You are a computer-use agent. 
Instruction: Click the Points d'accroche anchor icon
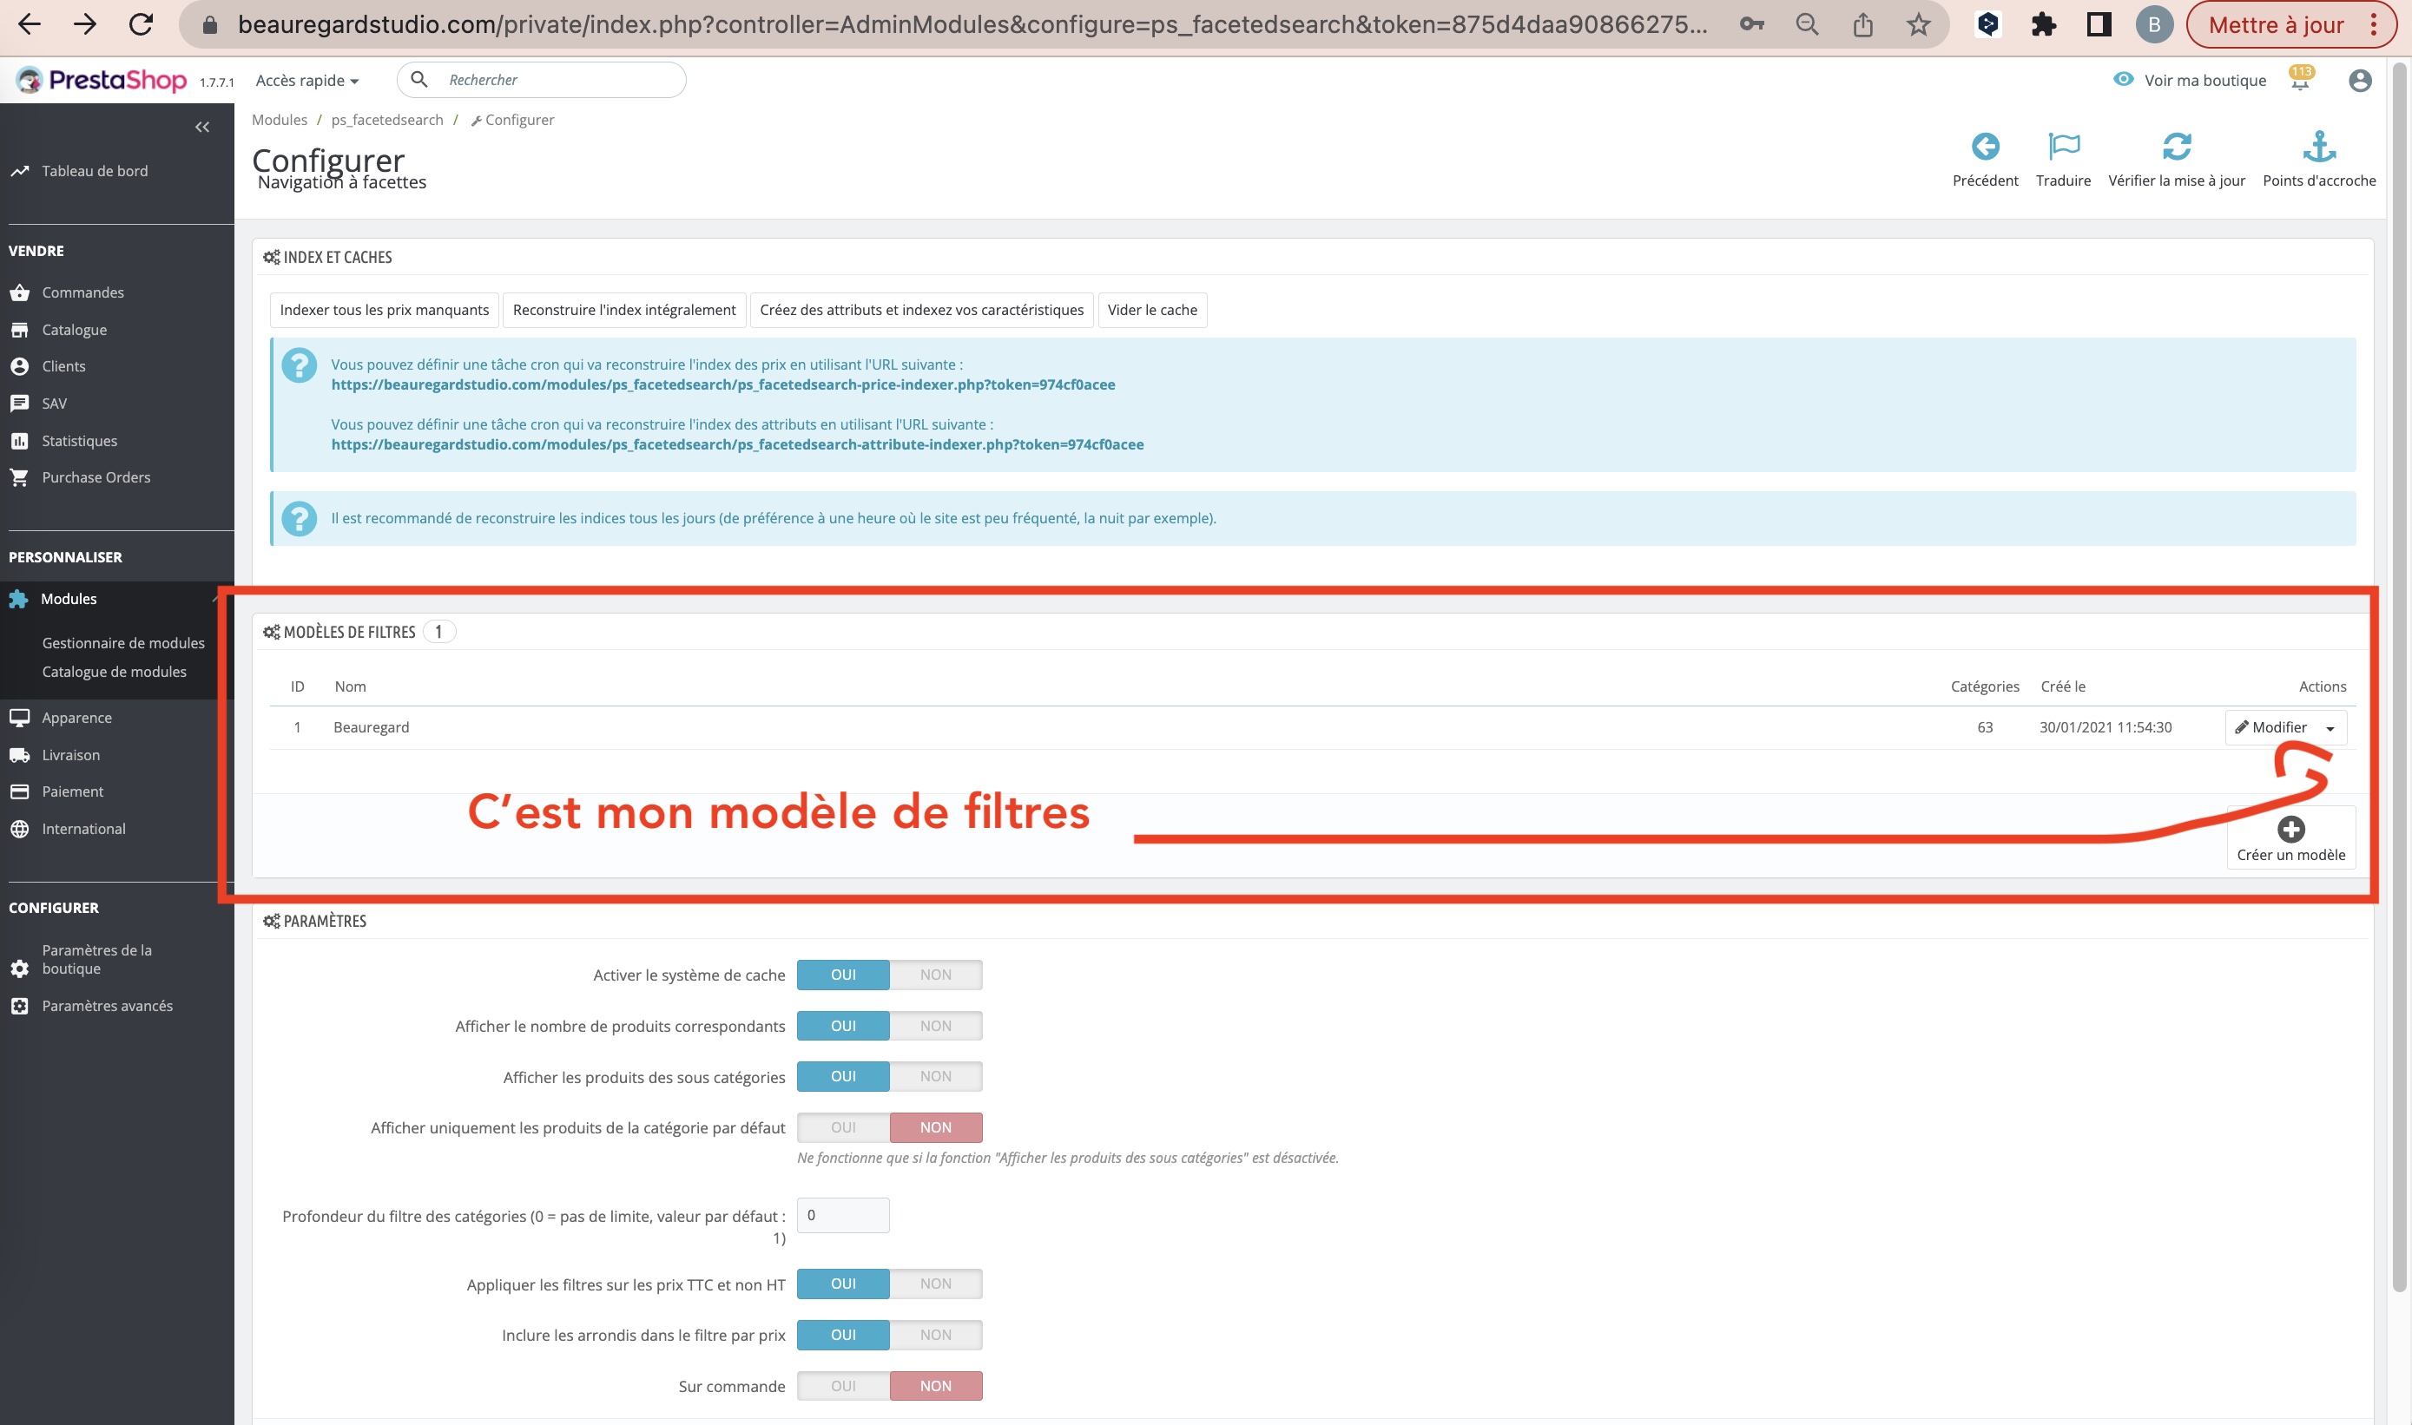[2320, 146]
